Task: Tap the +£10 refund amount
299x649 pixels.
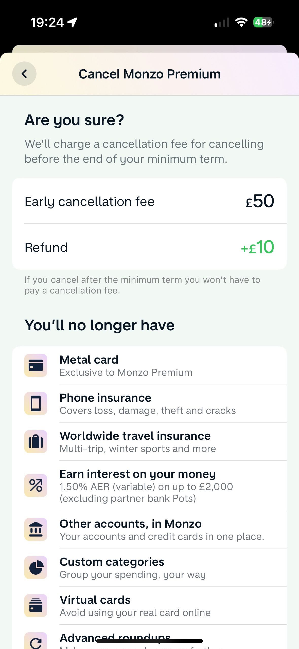Action: (x=257, y=247)
